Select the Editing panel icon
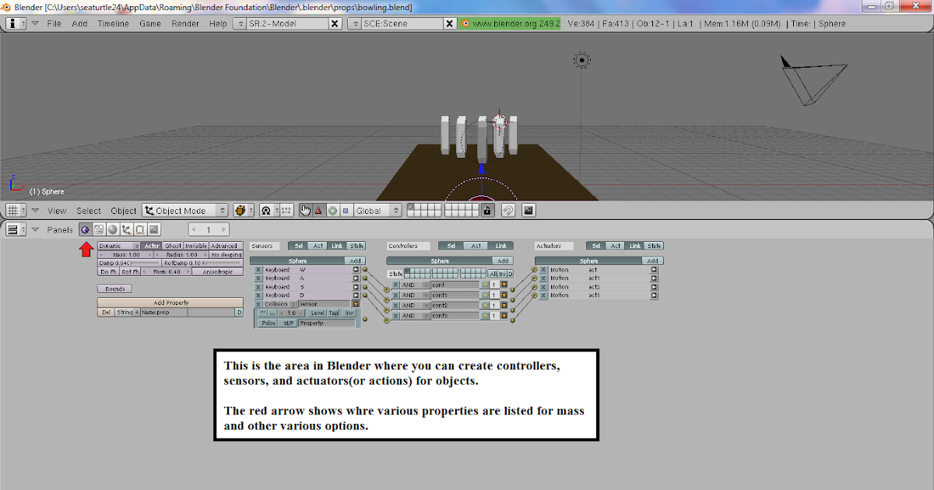The width and height of the screenshot is (934, 490). click(x=140, y=229)
